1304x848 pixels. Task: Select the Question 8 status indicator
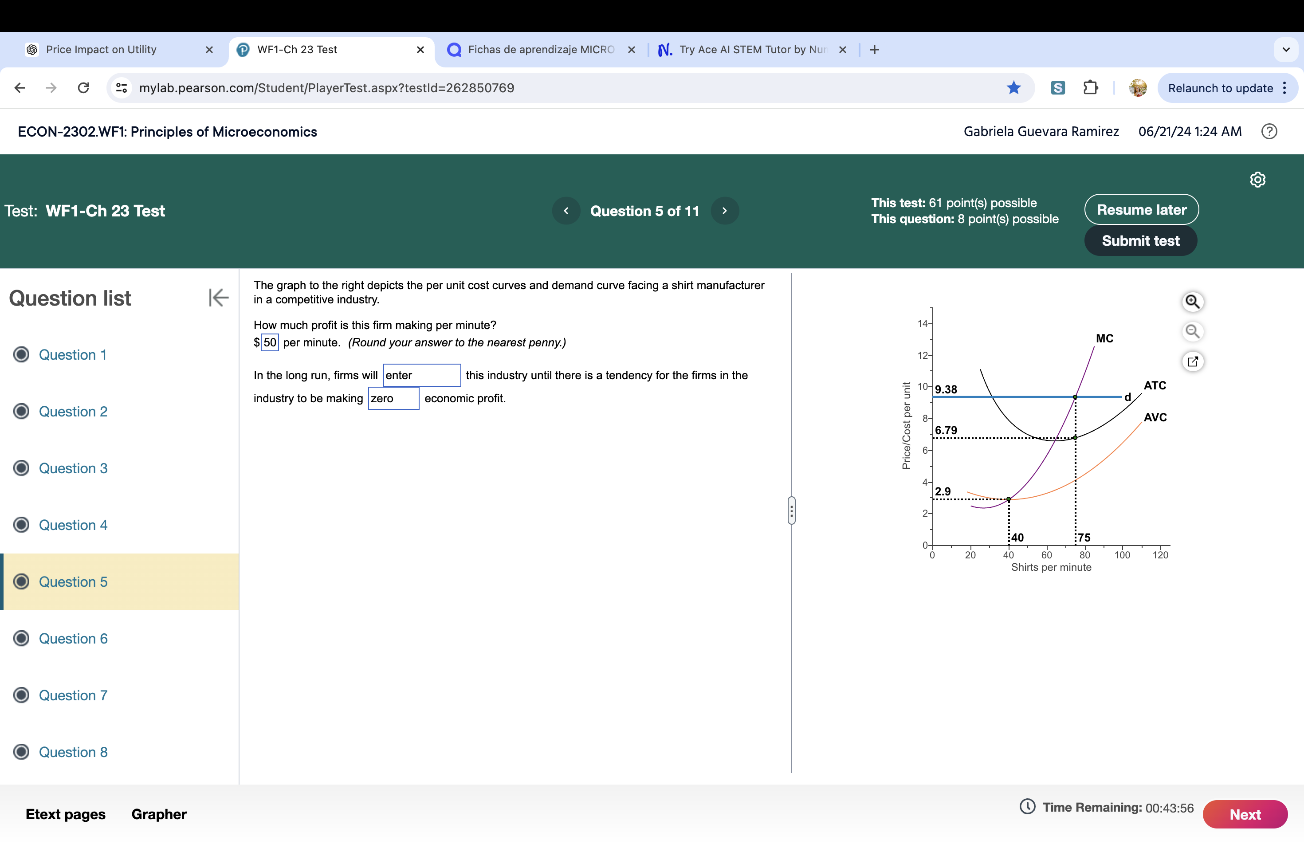click(x=21, y=752)
